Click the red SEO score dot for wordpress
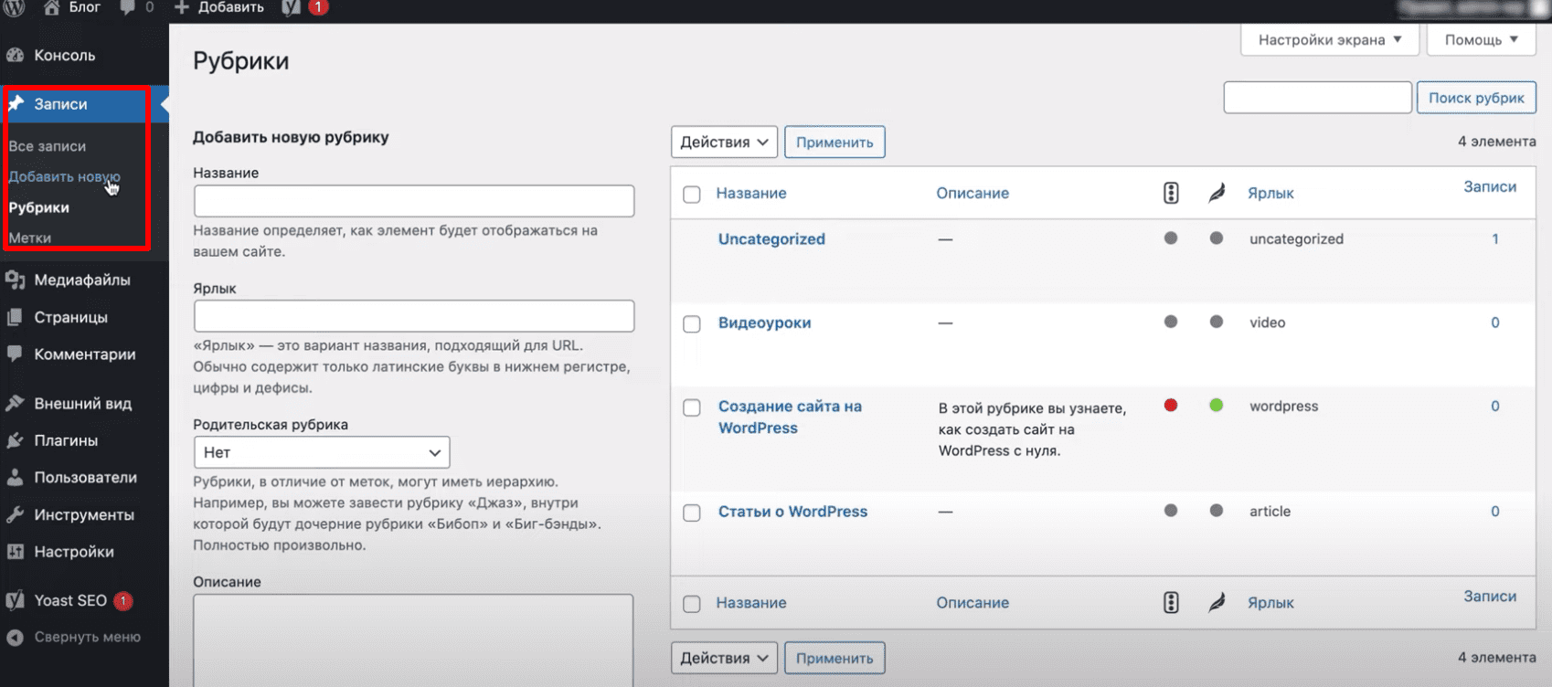The height and width of the screenshot is (687, 1552). (x=1171, y=406)
